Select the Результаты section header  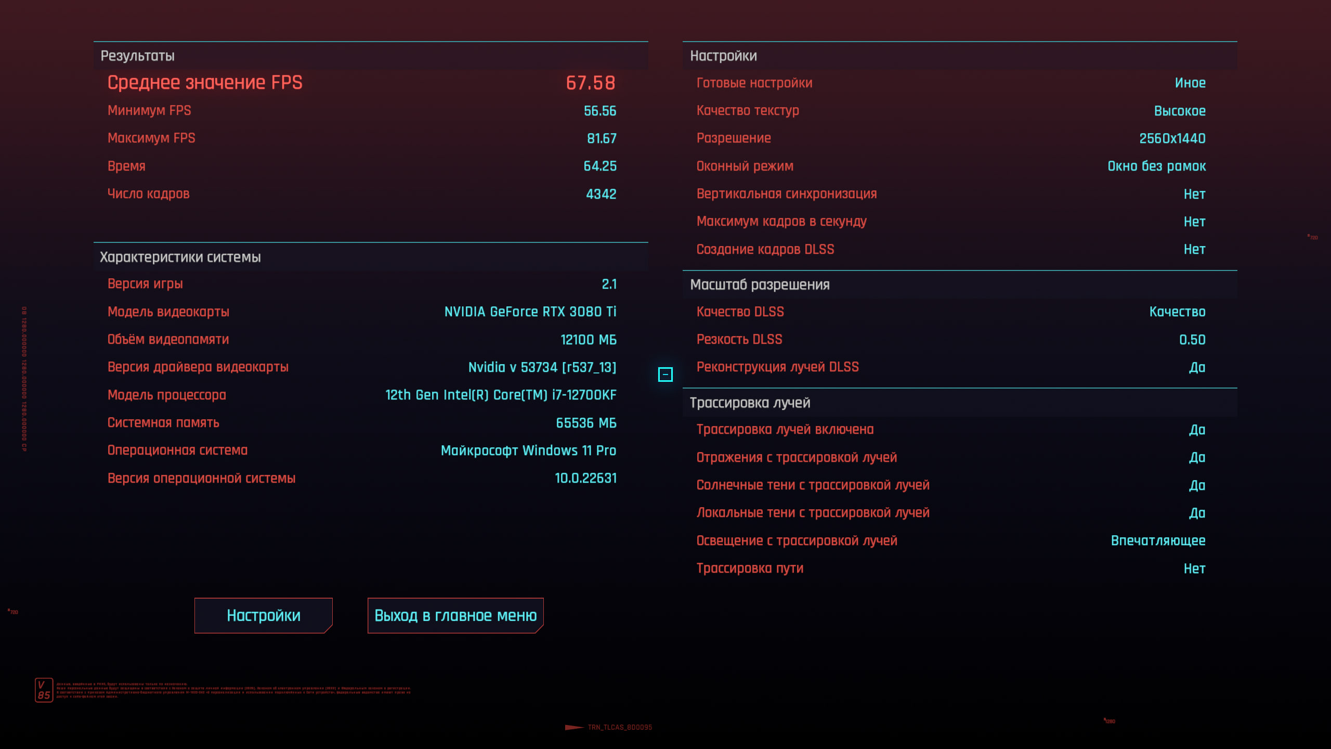(137, 56)
